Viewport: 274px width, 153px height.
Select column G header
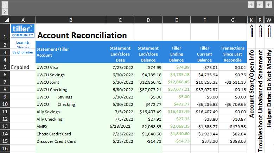coord(232,20)
